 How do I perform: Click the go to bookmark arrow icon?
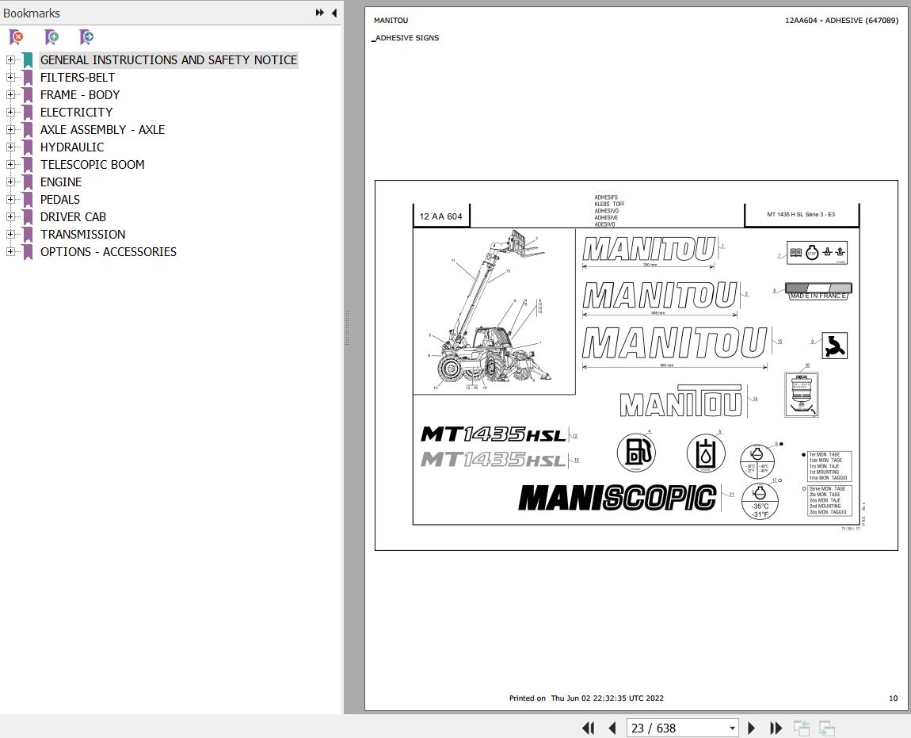(86, 37)
